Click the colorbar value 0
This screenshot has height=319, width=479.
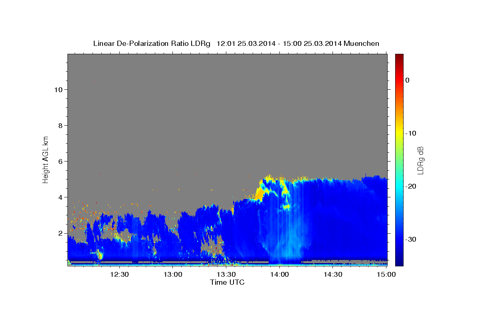pyautogui.click(x=407, y=80)
